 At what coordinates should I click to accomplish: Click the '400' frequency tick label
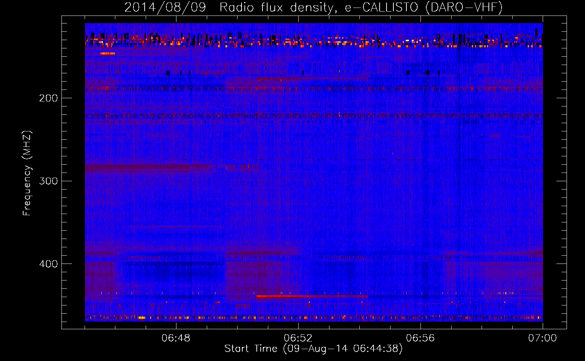[x=48, y=264]
